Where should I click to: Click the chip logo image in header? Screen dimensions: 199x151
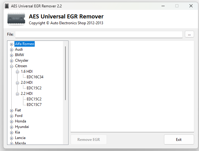point(16,19)
